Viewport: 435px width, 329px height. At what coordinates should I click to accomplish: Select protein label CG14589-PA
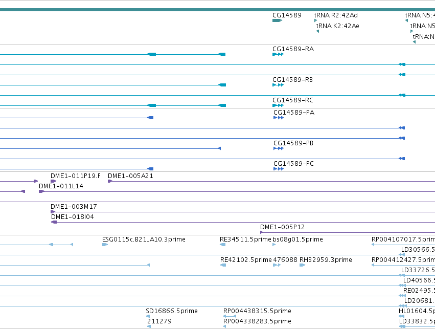tap(294, 112)
